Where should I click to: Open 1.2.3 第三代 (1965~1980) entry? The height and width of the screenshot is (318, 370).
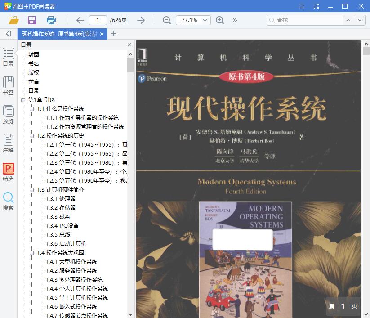pyautogui.click(x=86, y=163)
